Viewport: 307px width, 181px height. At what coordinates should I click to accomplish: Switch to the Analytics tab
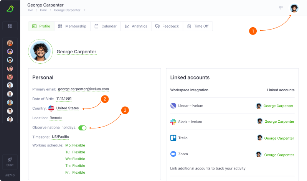click(136, 26)
